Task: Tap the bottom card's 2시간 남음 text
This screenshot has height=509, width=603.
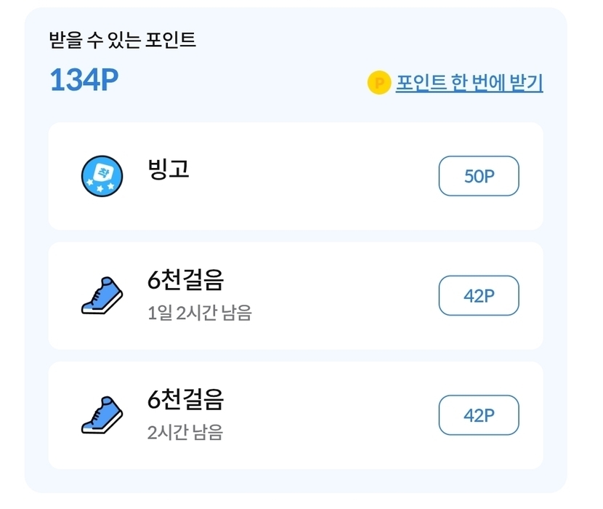Action: 185,433
